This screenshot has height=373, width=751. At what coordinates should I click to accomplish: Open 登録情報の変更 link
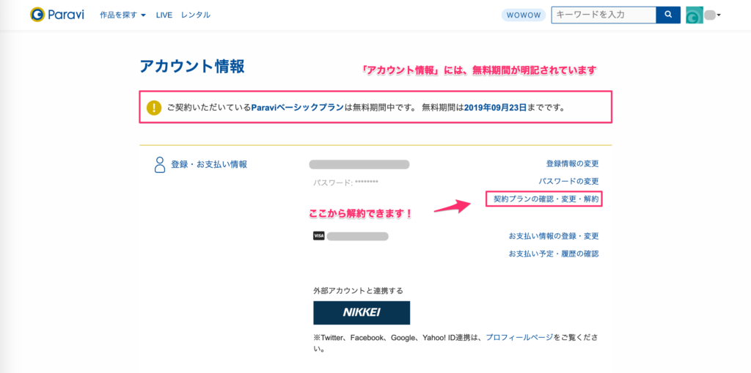coord(572,163)
